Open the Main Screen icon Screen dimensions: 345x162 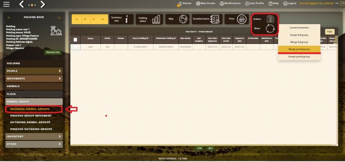pyautogui.click(x=198, y=3)
